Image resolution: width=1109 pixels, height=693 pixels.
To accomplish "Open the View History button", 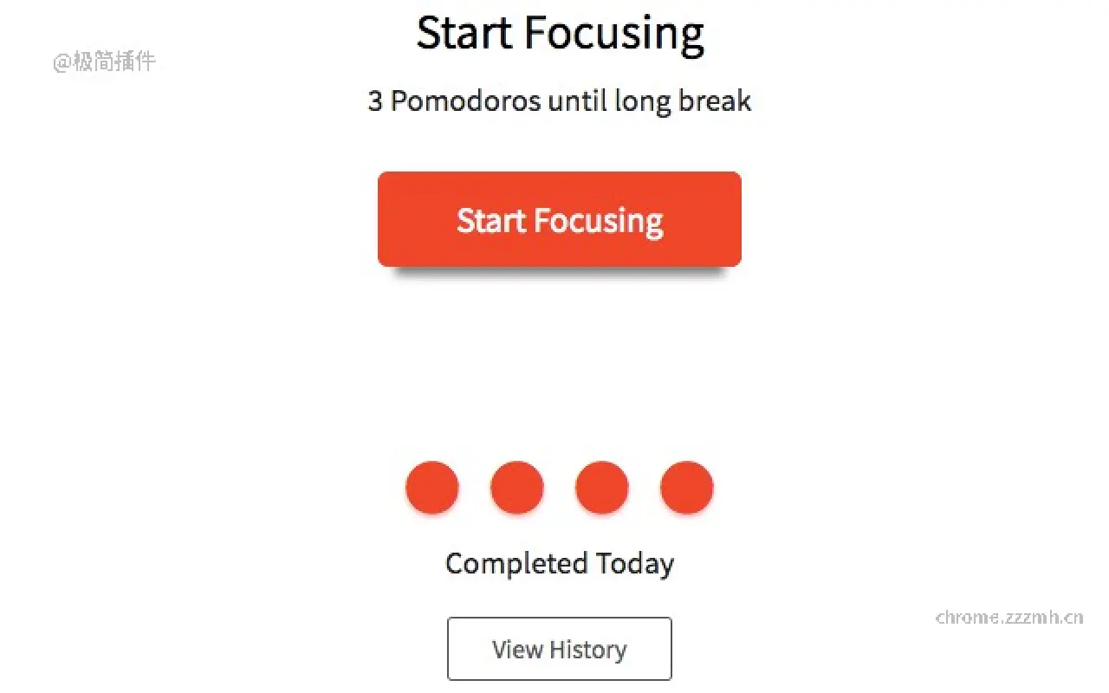I will (x=560, y=649).
